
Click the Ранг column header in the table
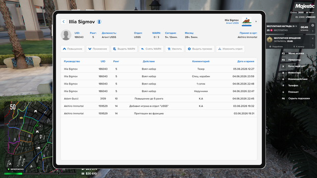coord(116,61)
